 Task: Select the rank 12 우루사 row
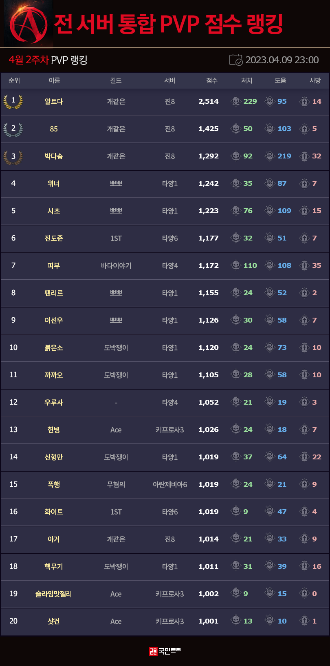click(x=54, y=402)
